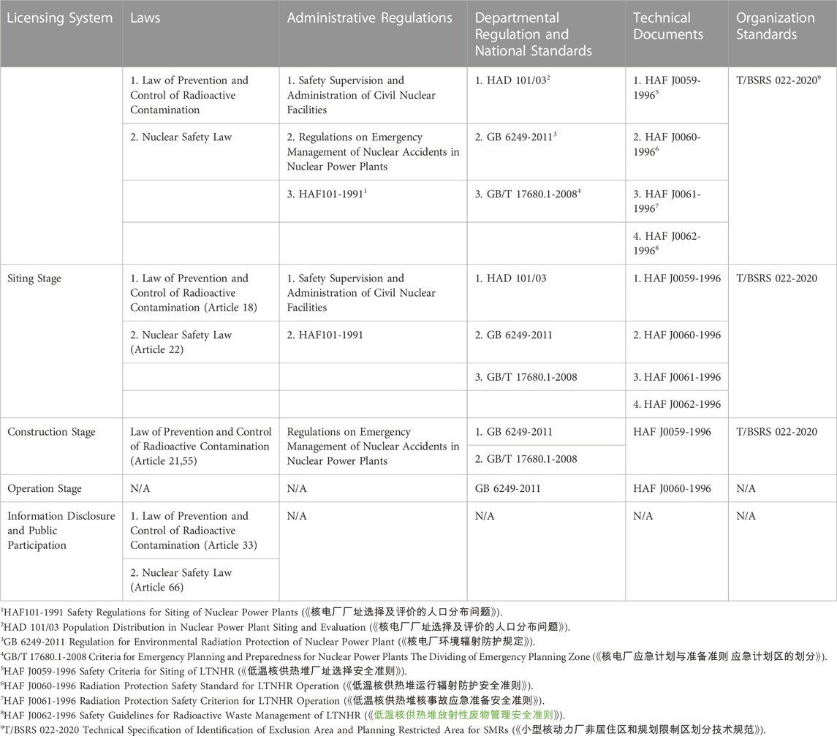Click '2. Regulations on Emergency Management' in first row
The image size is (837, 736).
point(373,151)
